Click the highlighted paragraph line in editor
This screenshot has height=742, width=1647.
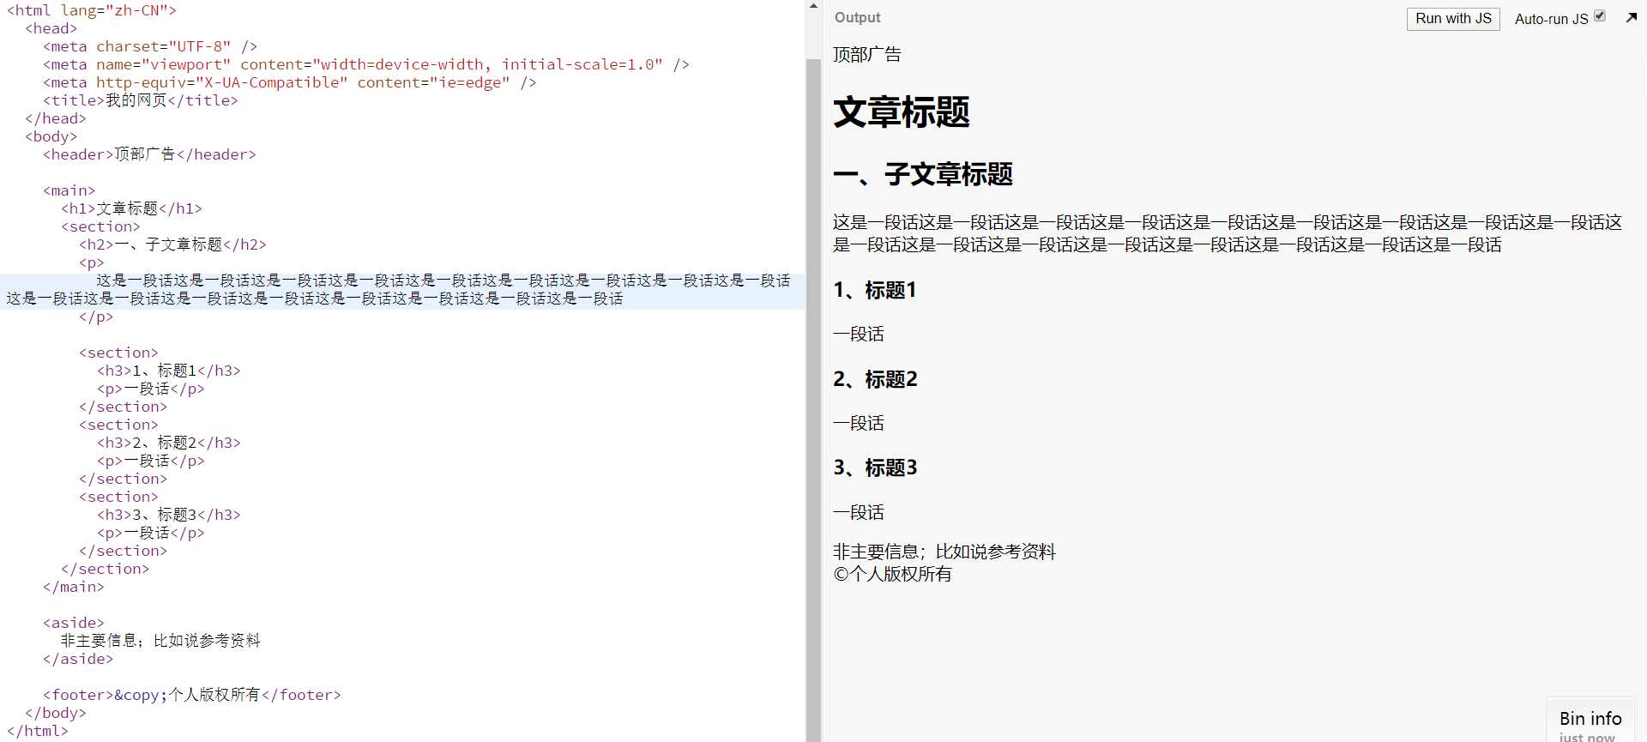pos(402,290)
